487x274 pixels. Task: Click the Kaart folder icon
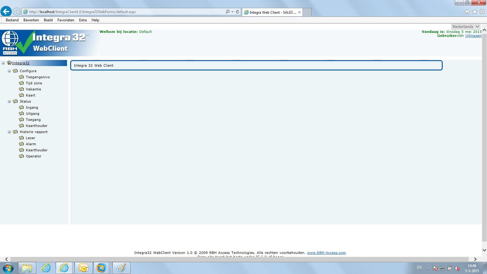tap(21, 95)
